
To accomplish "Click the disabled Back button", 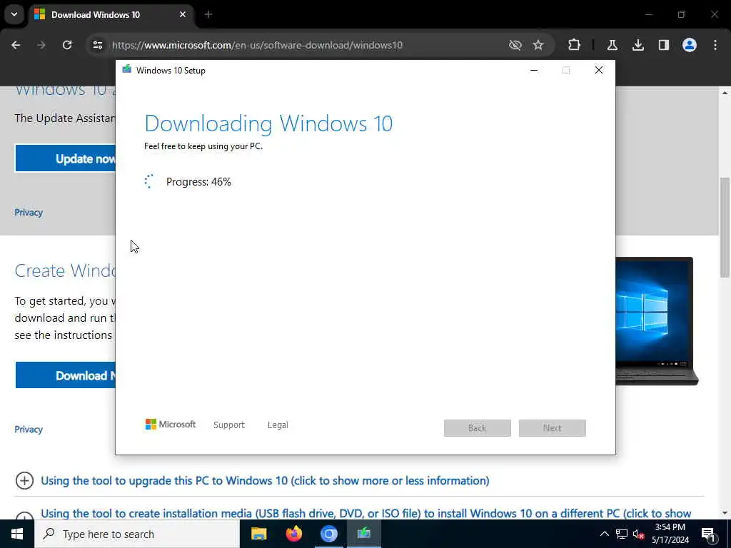I will click(478, 428).
